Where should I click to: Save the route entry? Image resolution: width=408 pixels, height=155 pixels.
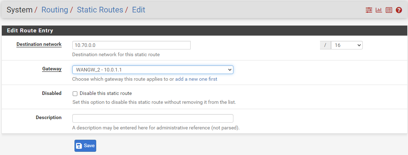point(86,146)
